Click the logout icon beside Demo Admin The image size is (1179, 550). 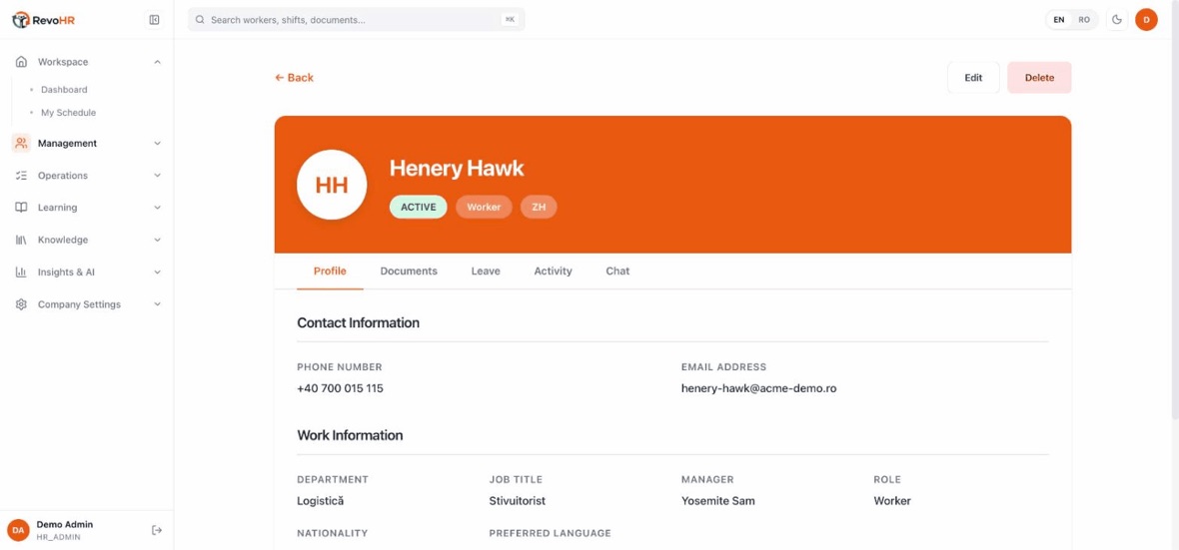tap(157, 530)
